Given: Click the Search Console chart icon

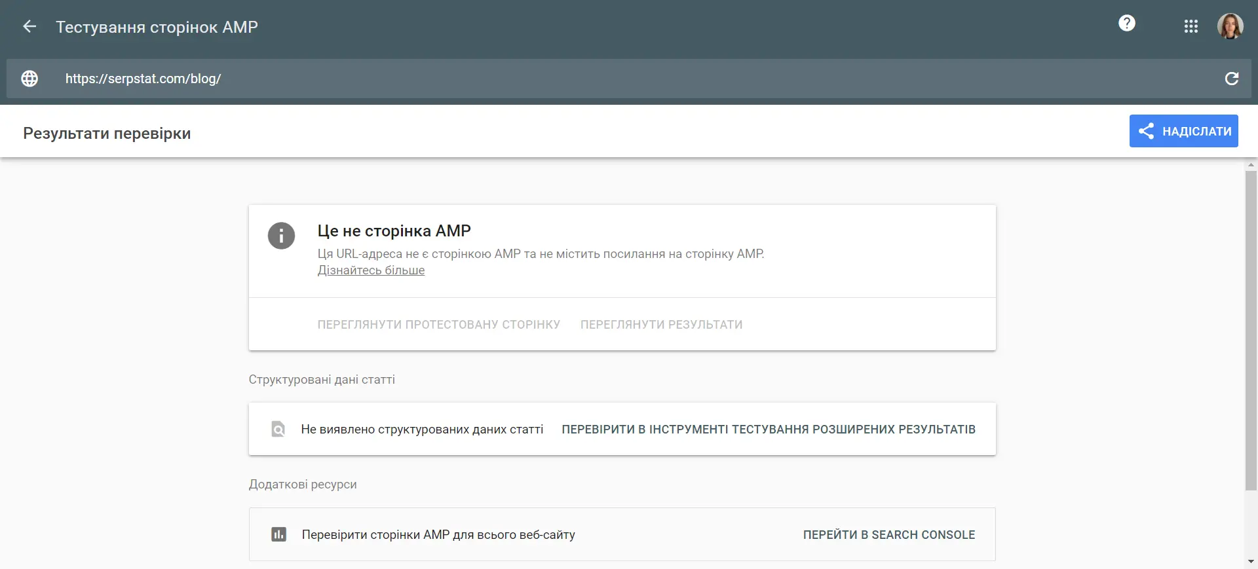Looking at the screenshot, I should [278, 534].
